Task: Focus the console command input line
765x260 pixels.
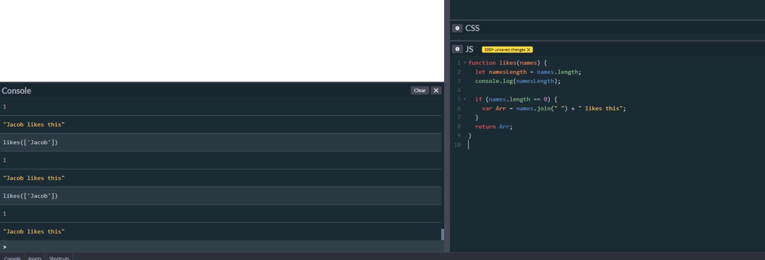Action: tap(221, 246)
